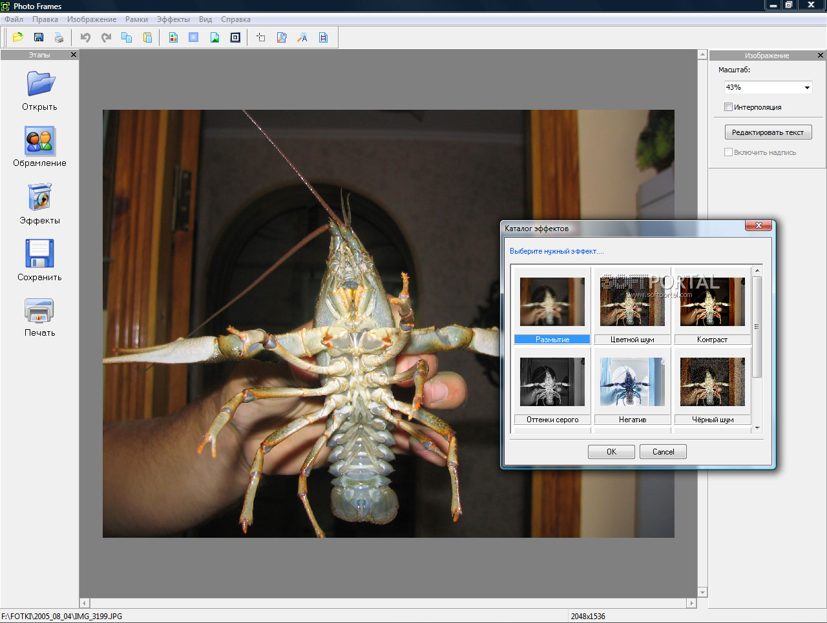The width and height of the screenshot is (827, 623).
Task: Select the crop selection tool icon
Action: coord(261,37)
